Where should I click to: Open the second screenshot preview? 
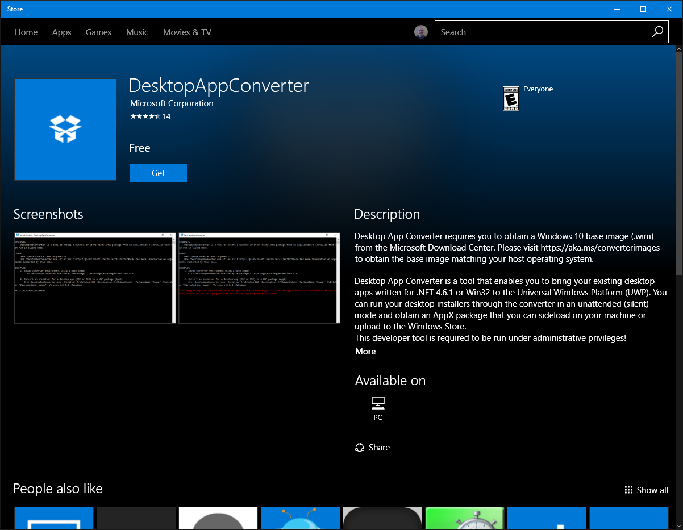pos(259,278)
